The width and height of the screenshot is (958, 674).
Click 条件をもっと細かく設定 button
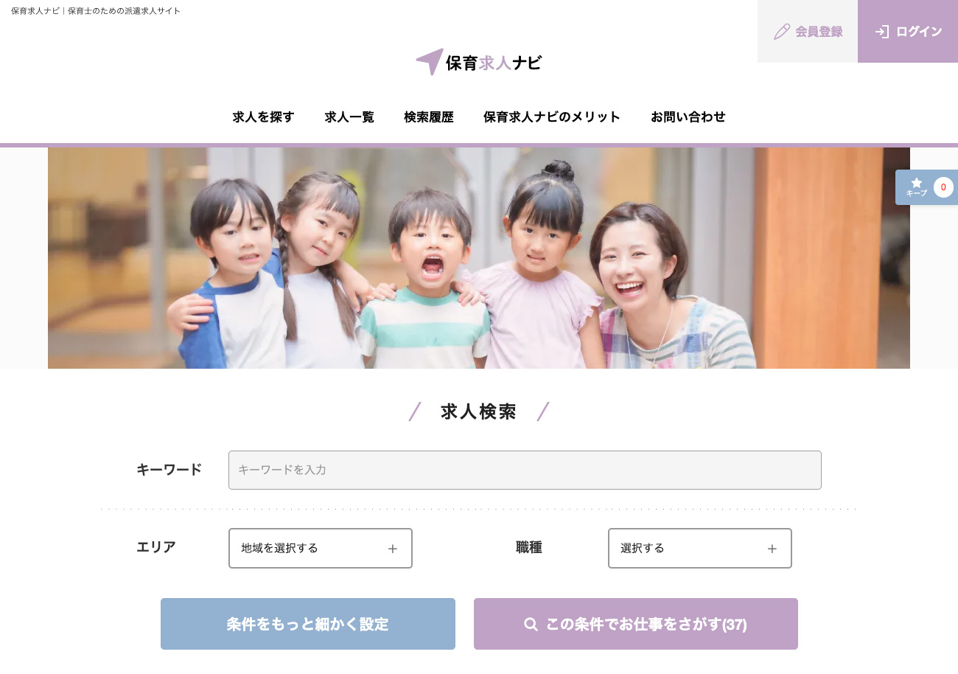[x=308, y=624]
